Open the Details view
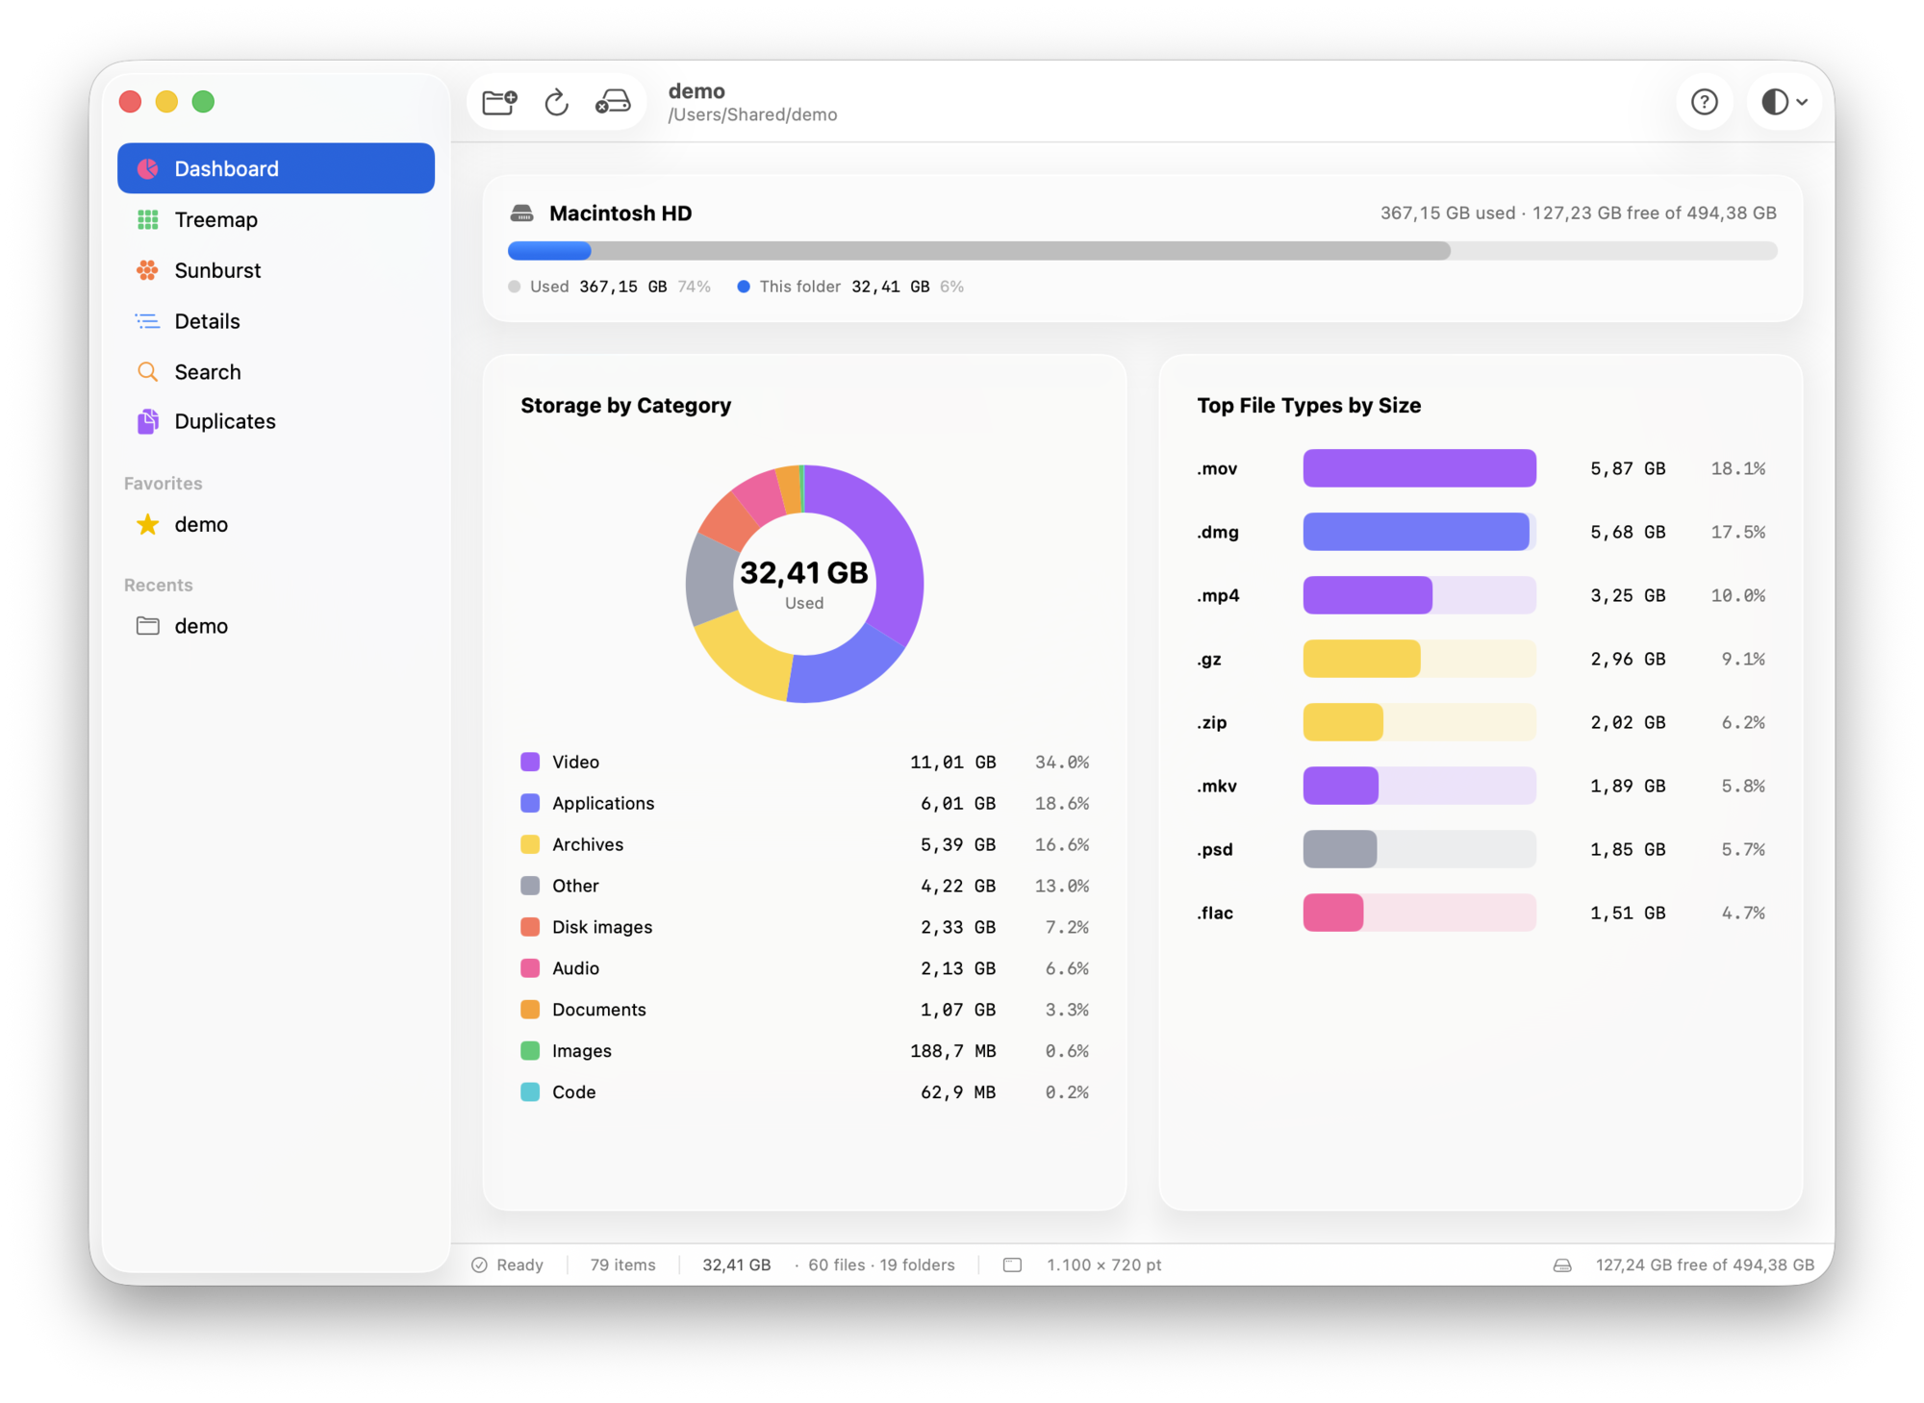The height and width of the screenshot is (1403, 1924). 276,321
